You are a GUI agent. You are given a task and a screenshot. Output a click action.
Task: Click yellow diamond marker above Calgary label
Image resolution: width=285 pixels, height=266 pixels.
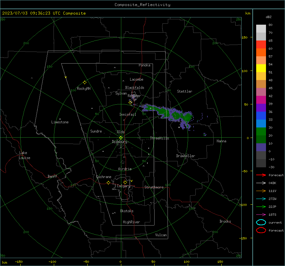[125, 182]
